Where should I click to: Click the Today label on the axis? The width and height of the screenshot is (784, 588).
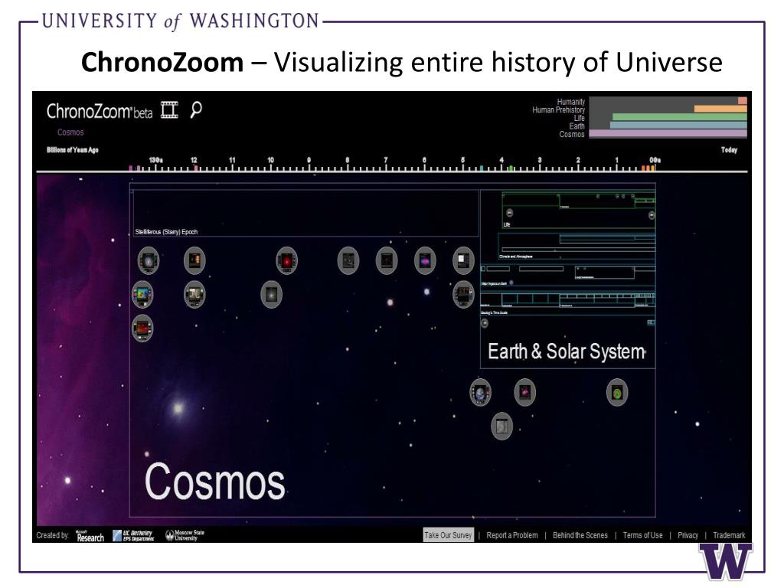729,149
